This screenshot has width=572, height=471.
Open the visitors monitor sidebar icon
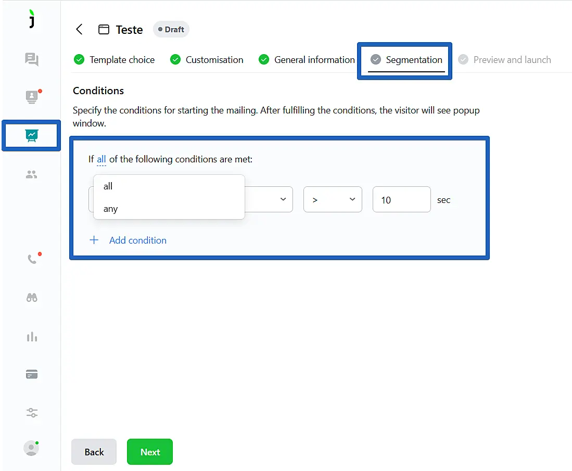tap(32, 97)
